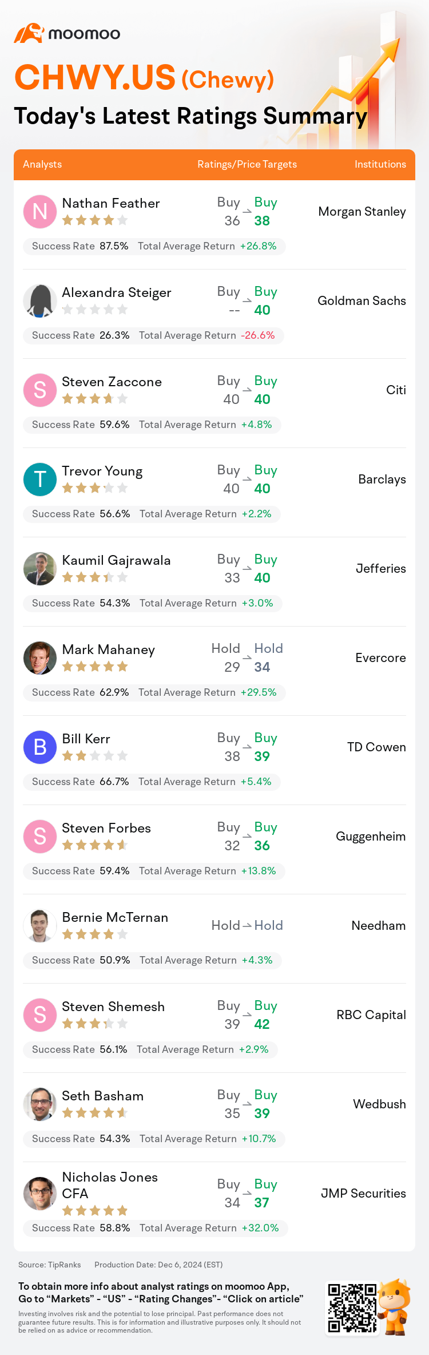Click Mark Mahaney's profile photo
Screen dimensions: 429x1355
click(x=40, y=658)
